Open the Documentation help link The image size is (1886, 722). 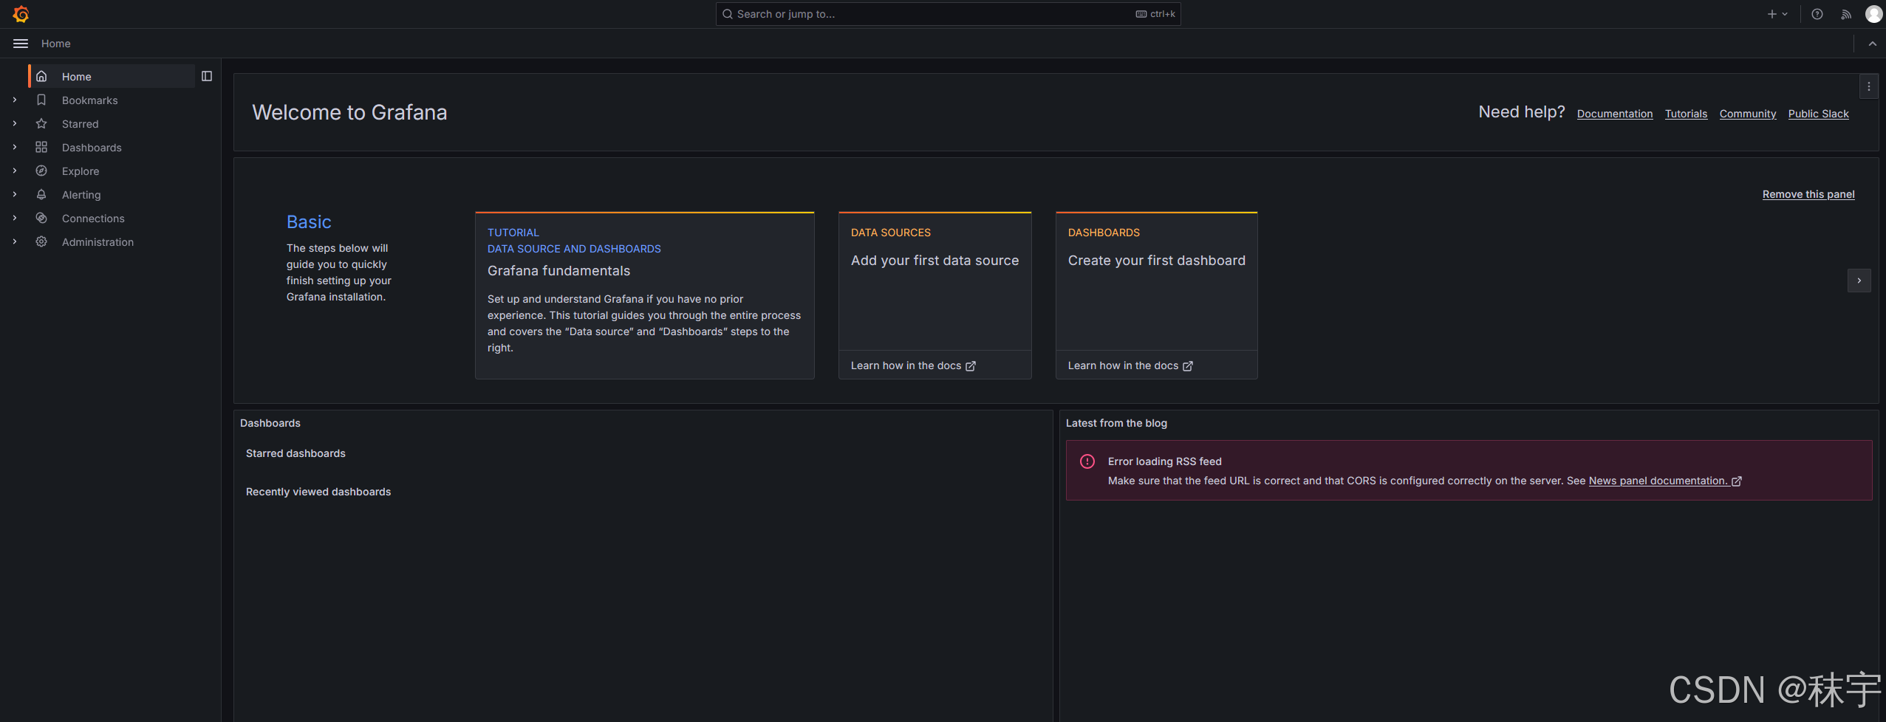(x=1615, y=114)
